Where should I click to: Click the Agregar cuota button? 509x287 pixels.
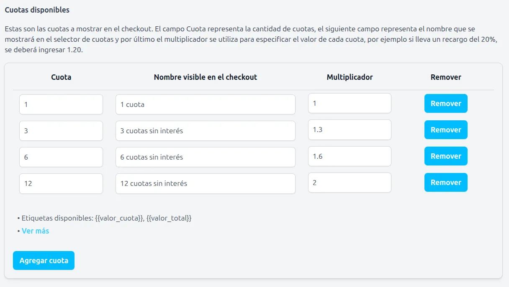pyautogui.click(x=44, y=260)
